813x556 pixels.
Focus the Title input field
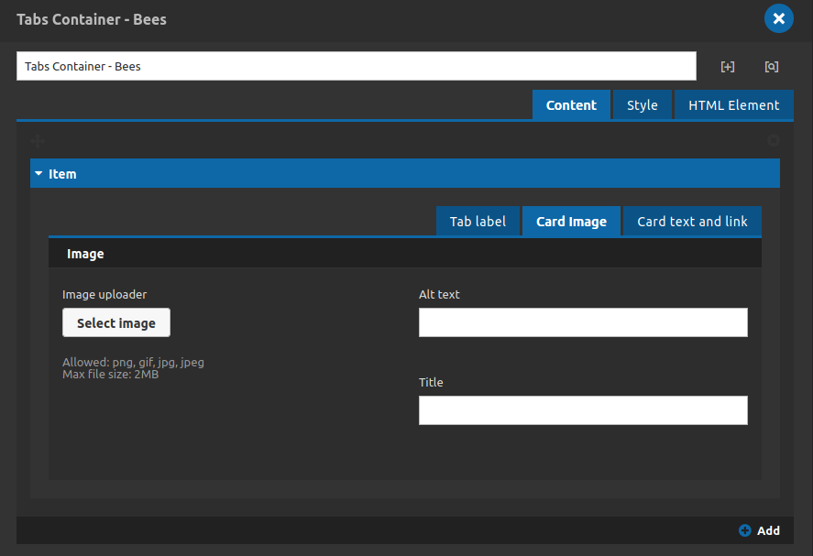[x=583, y=410]
